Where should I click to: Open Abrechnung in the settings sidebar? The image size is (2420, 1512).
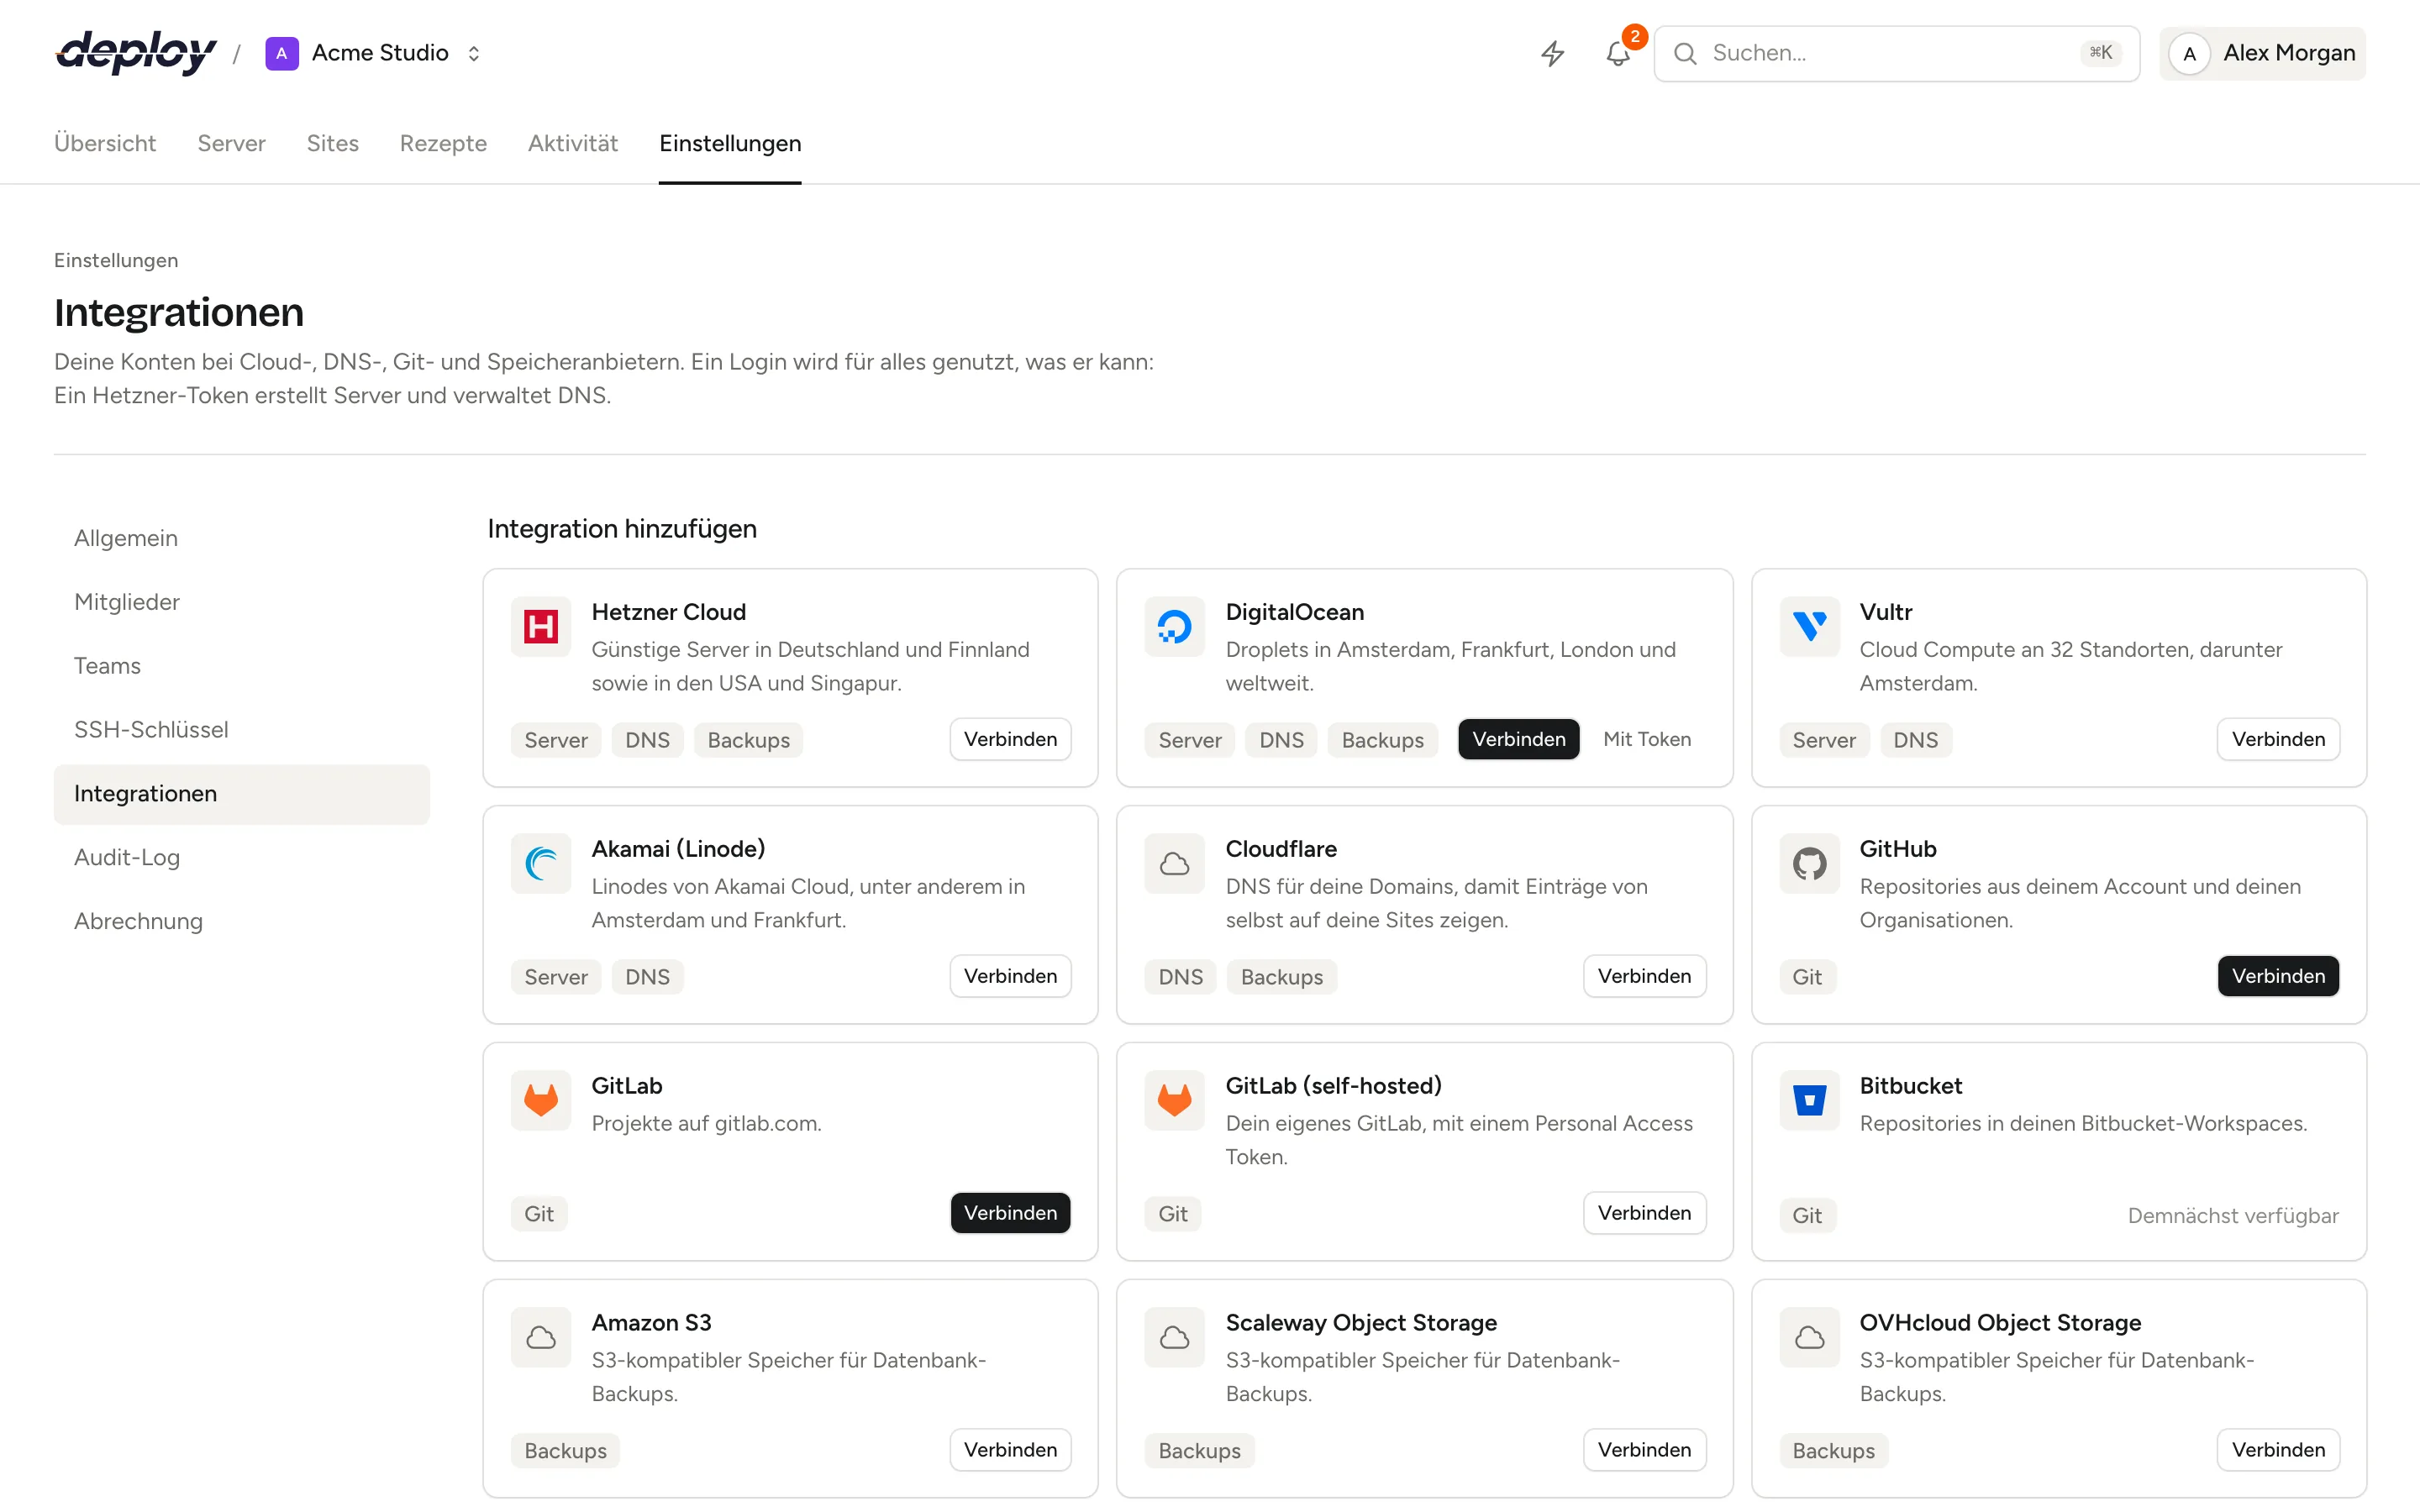click(x=242, y=922)
